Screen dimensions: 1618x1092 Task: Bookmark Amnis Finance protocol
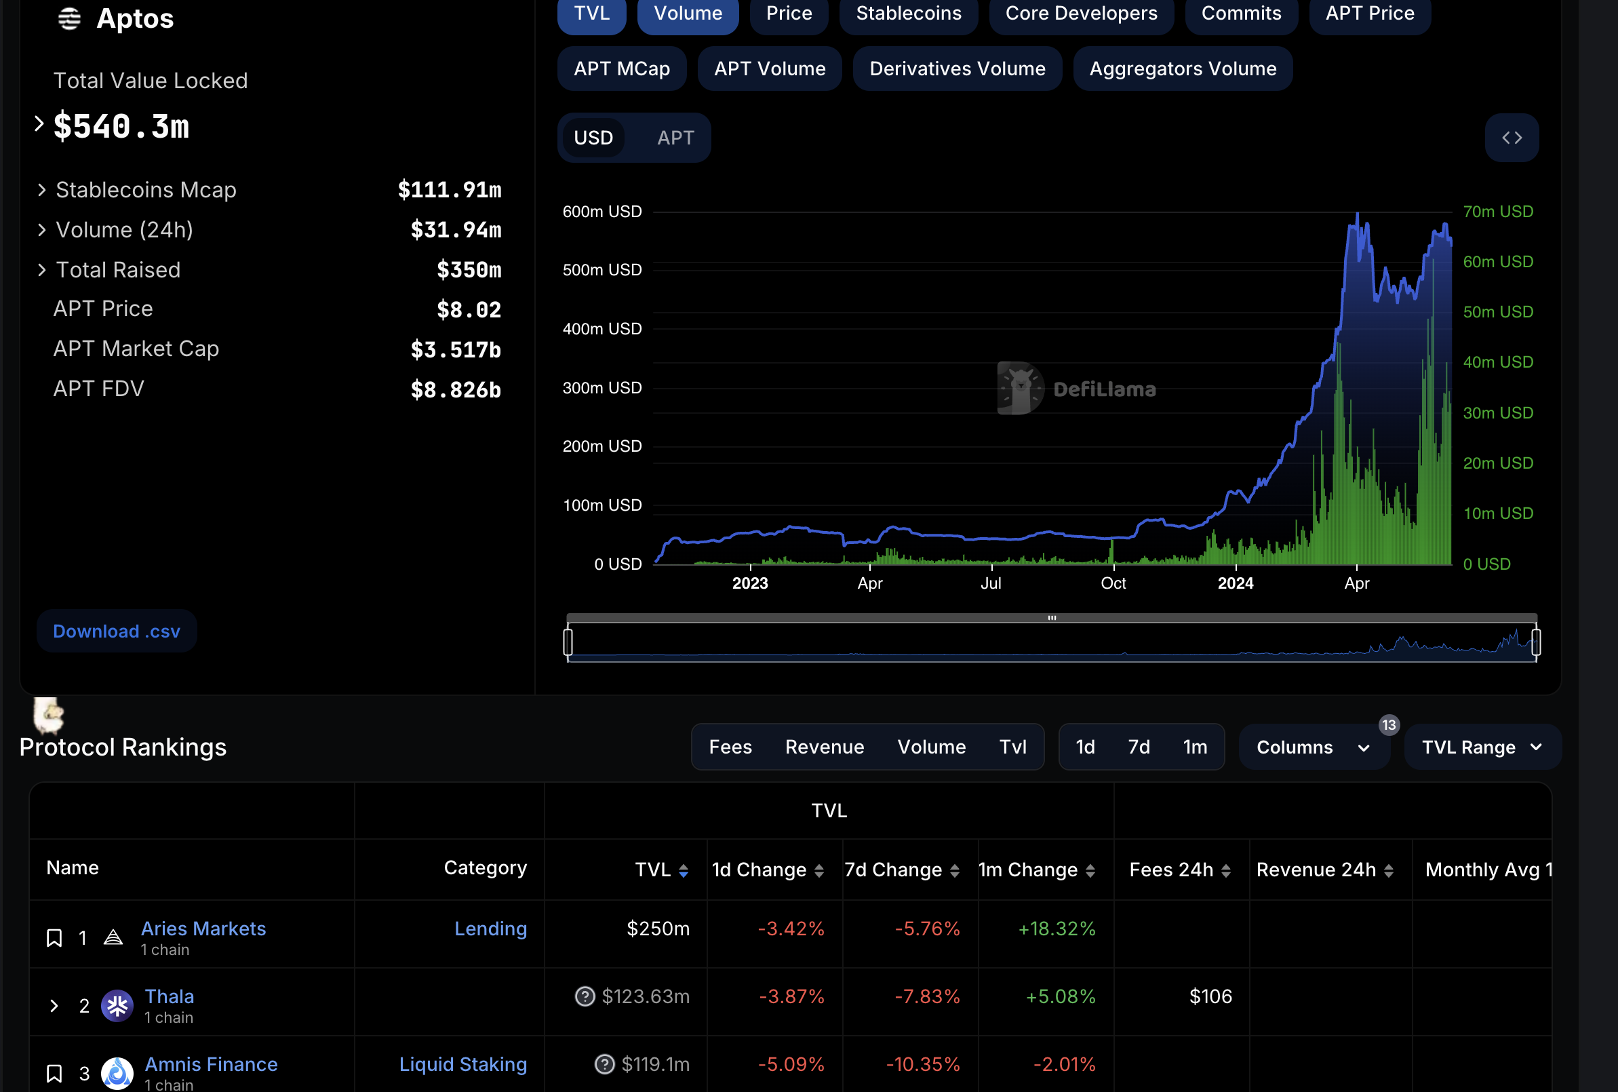tap(54, 1073)
